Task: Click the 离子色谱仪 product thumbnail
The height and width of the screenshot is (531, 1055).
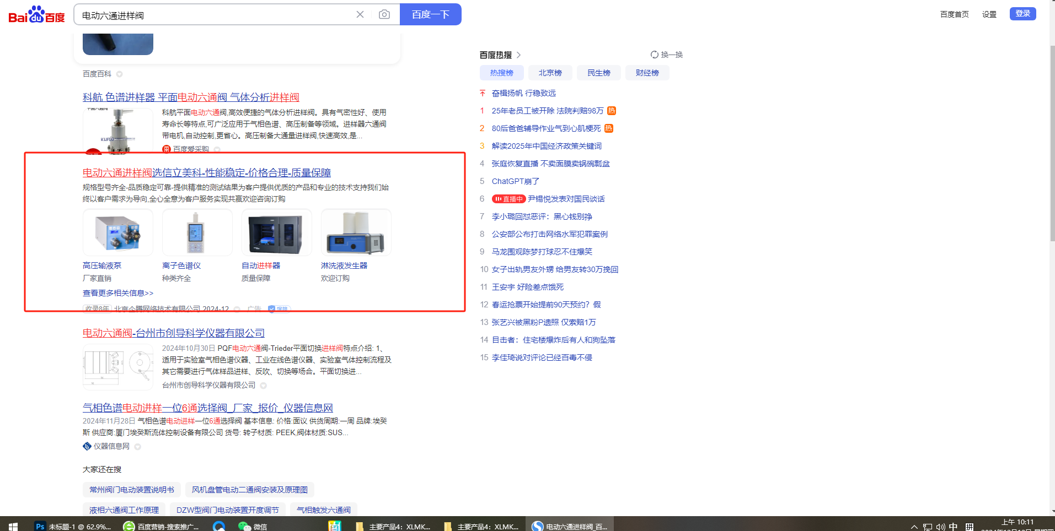Action: (197, 232)
